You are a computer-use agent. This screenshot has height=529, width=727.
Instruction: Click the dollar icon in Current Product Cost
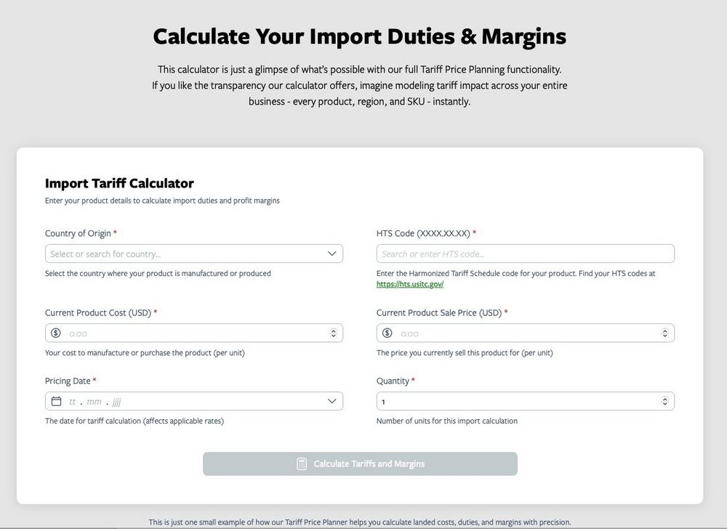point(56,333)
